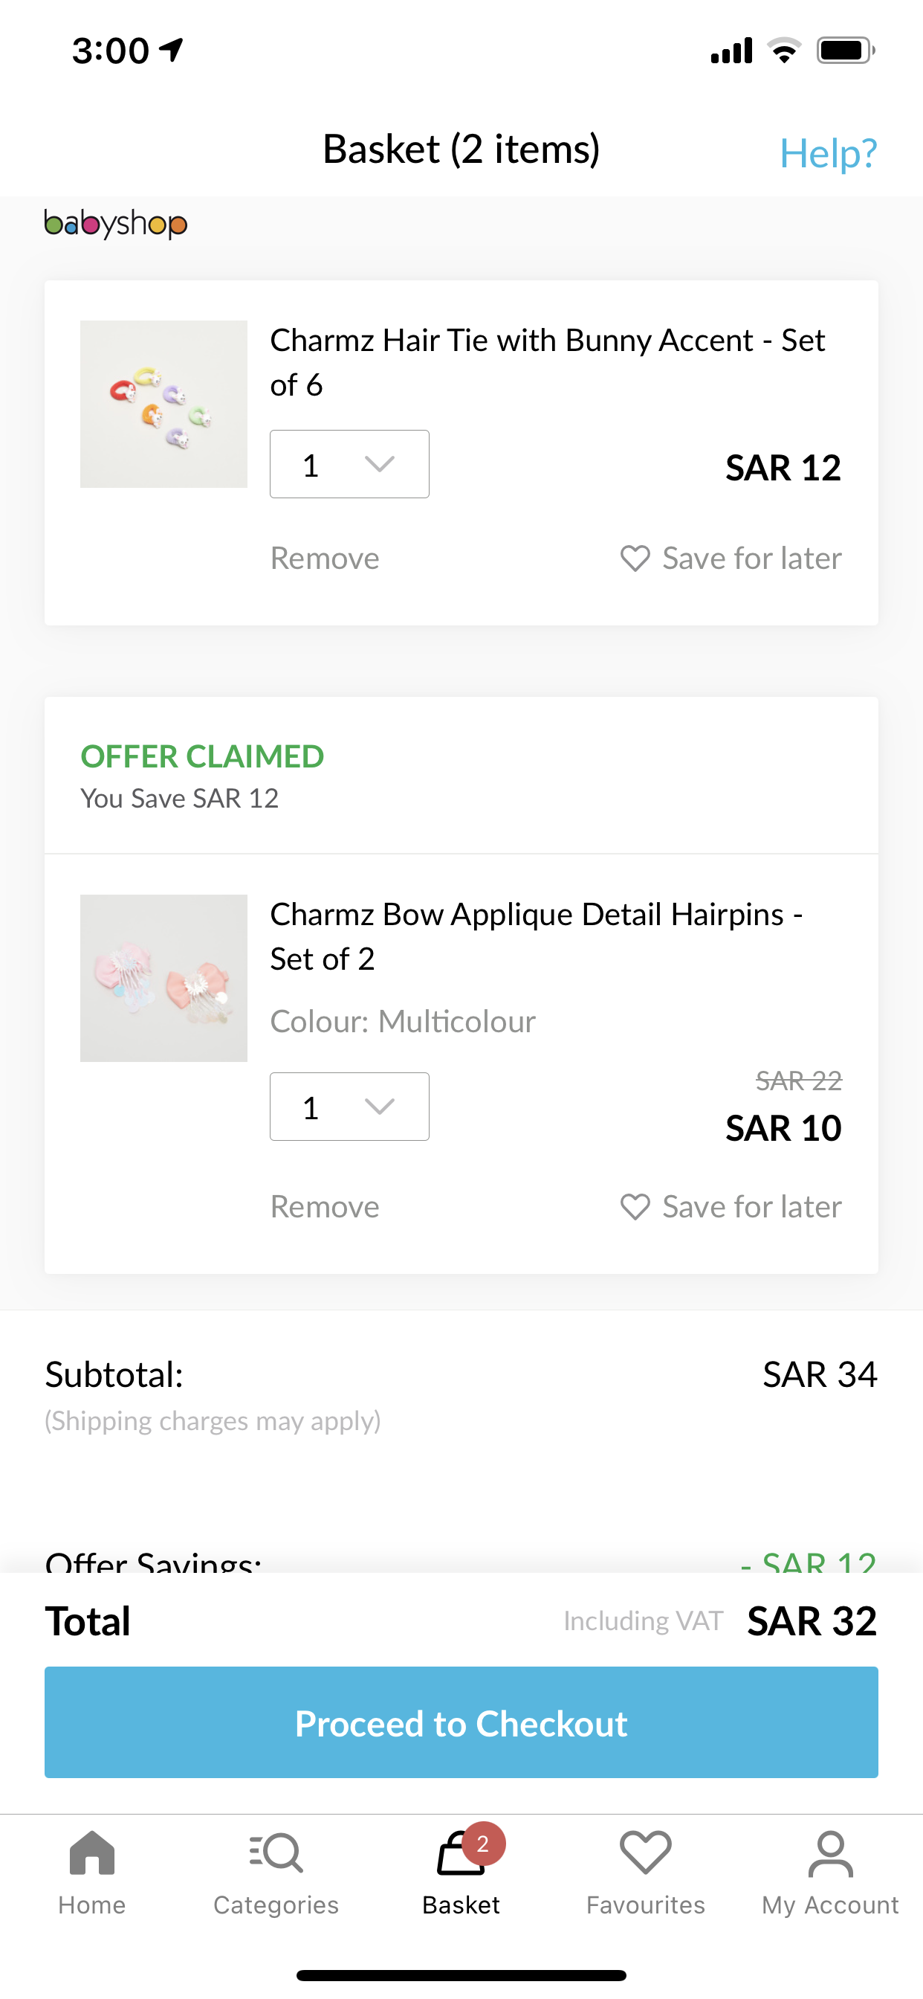Tap Save for later on Bow Hairpins
The image size is (923, 1999).
tap(751, 1207)
